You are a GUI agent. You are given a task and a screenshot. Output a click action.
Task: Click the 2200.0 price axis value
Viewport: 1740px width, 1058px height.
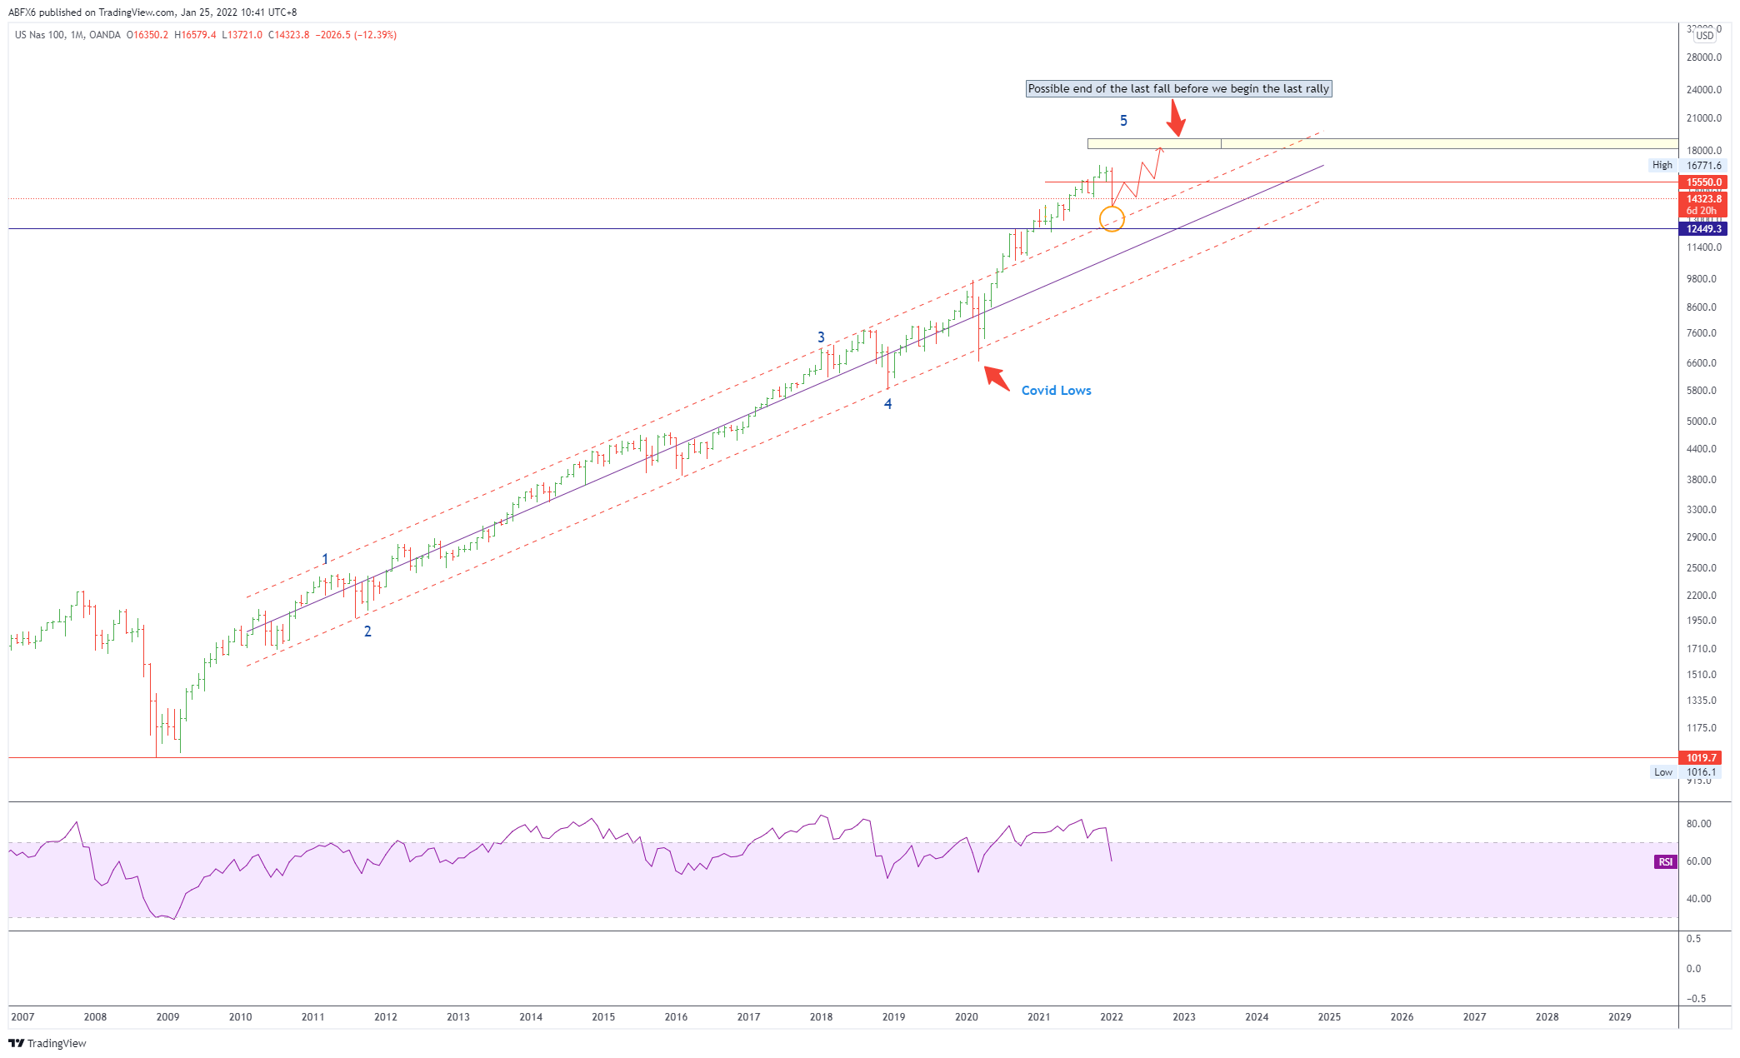point(1702,596)
